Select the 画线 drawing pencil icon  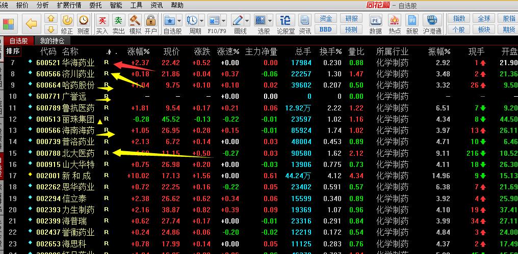238,20
